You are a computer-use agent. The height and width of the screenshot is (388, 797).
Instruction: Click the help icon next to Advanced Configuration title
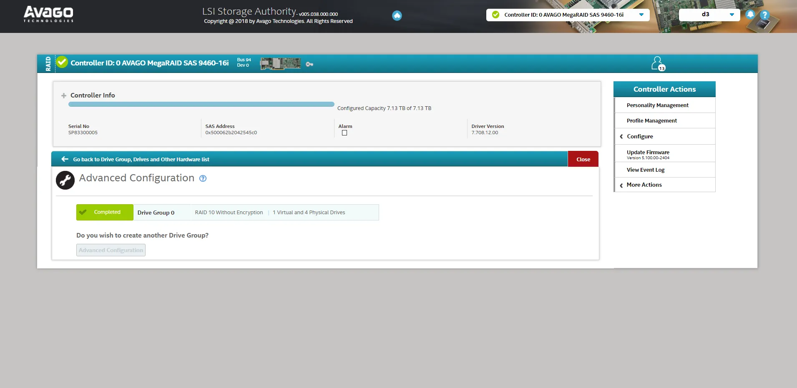(203, 178)
